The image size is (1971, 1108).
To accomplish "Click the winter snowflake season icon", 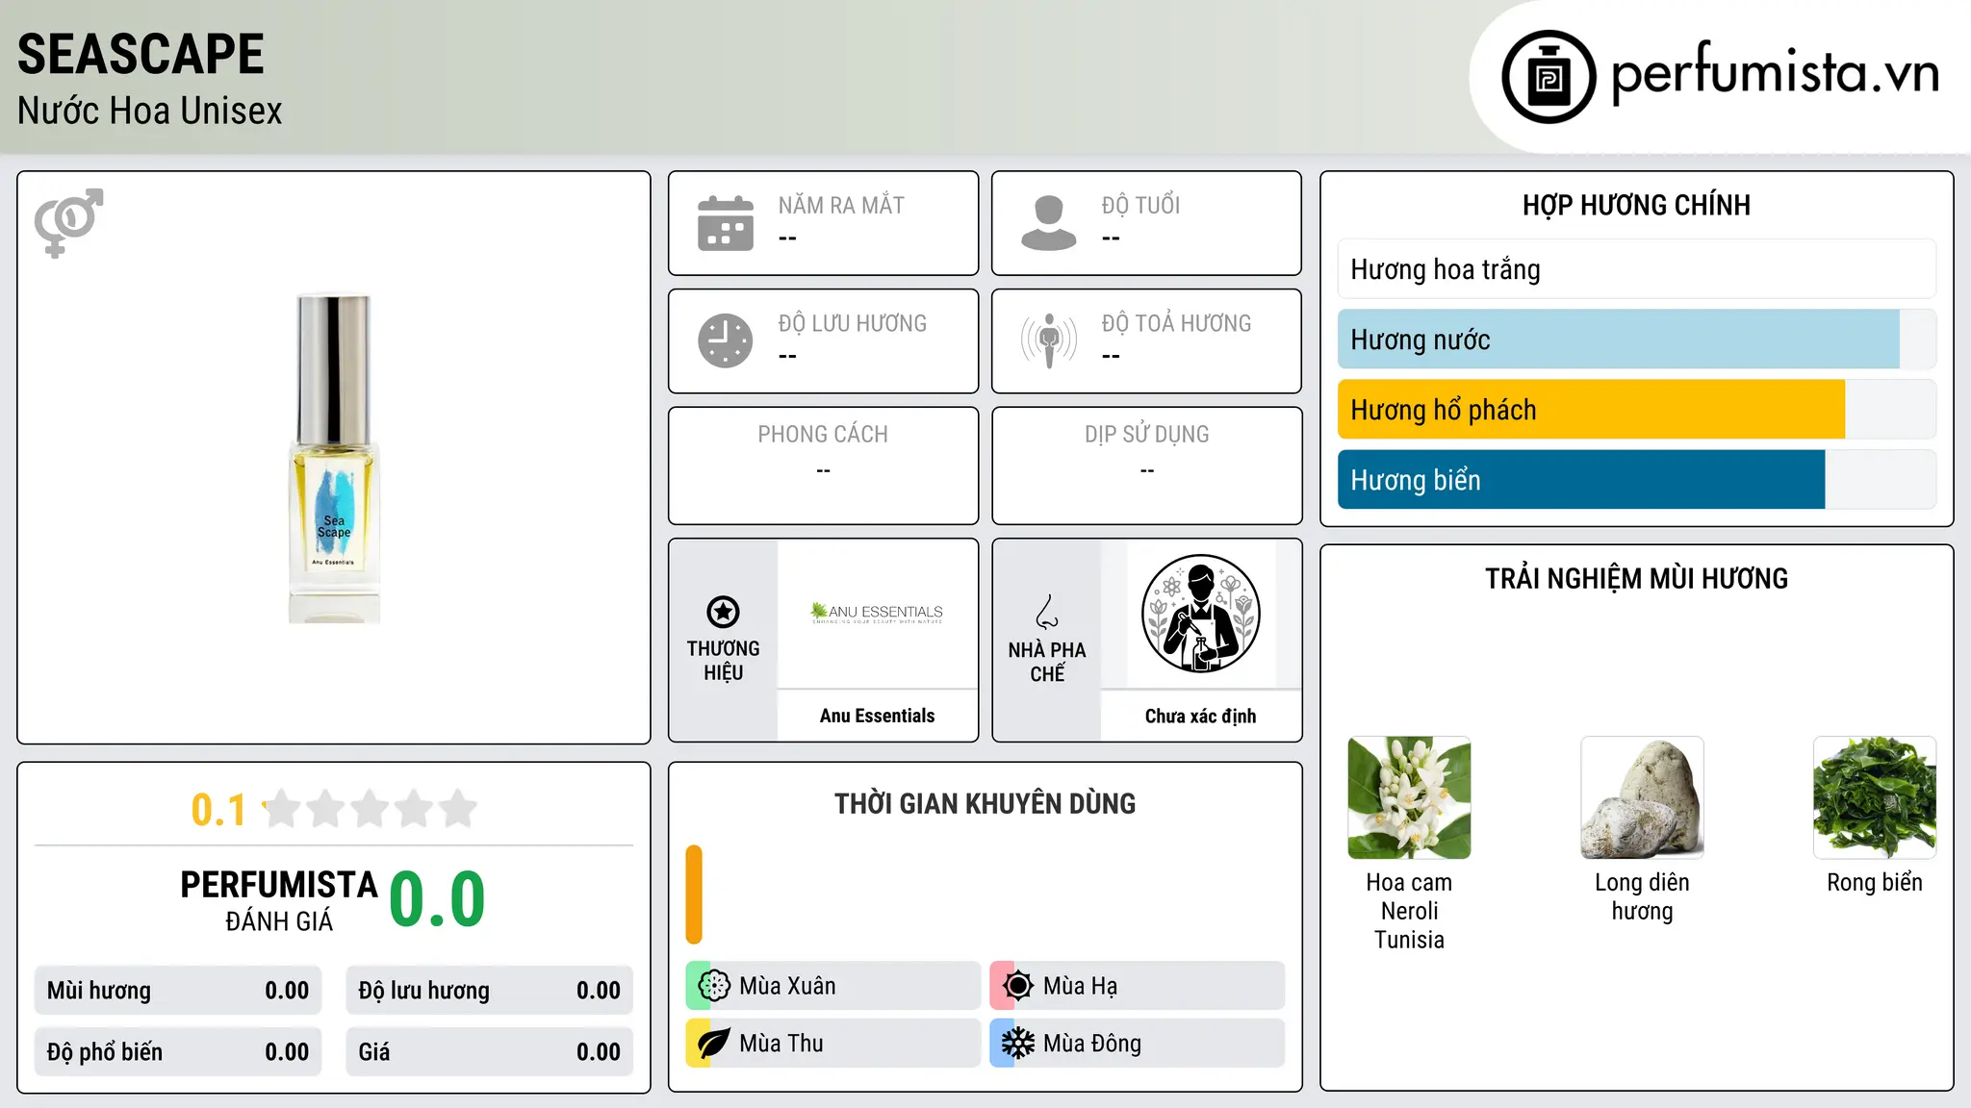I will click(1018, 1044).
